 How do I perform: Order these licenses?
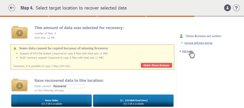[x=156, y=65]
